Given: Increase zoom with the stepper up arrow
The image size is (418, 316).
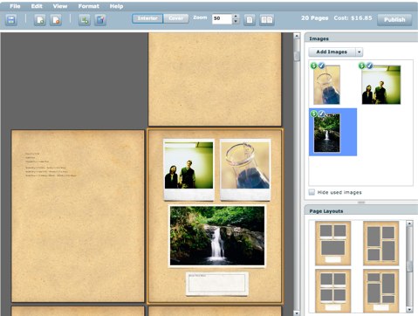Looking at the screenshot, I should pyautogui.click(x=236, y=17).
